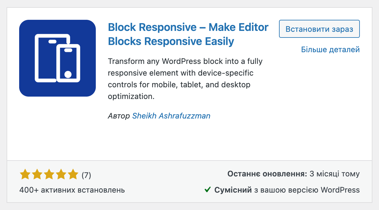Open Більше деталей for the plugin
Image resolution: width=379 pixels, height=210 pixels.
(330, 49)
